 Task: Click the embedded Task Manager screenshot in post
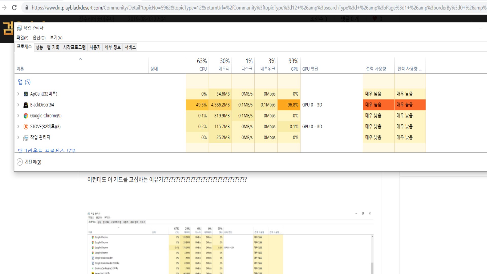tap(231, 243)
